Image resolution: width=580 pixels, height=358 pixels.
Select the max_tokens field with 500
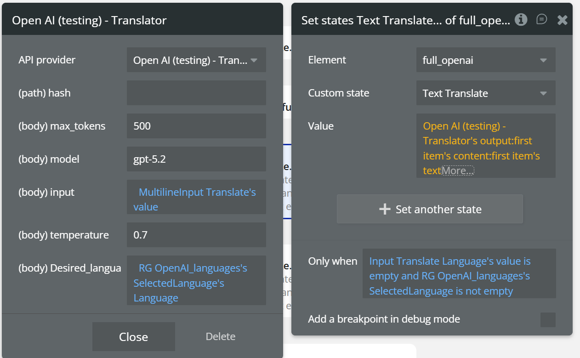click(x=196, y=126)
